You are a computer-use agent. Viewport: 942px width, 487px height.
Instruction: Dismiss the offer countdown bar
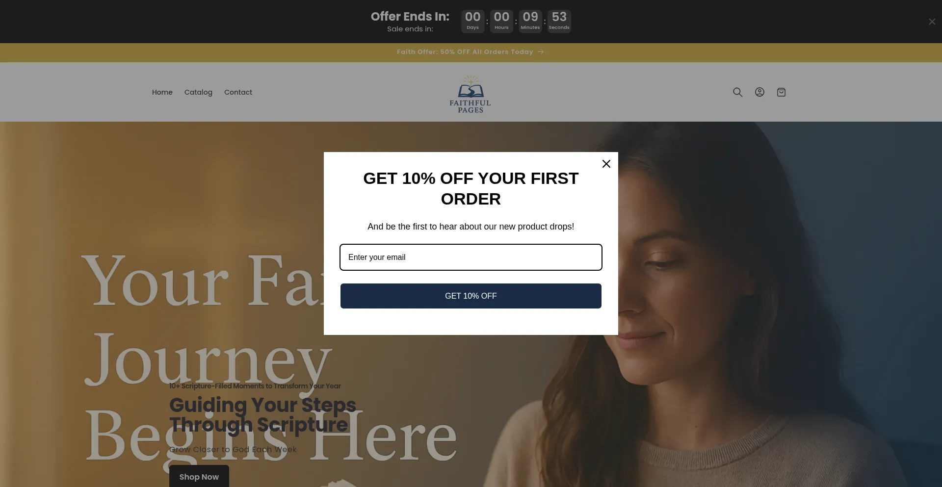coord(932,22)
